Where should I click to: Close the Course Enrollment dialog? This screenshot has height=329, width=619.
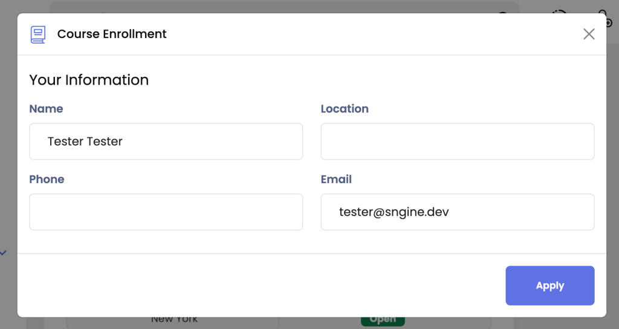589,34
